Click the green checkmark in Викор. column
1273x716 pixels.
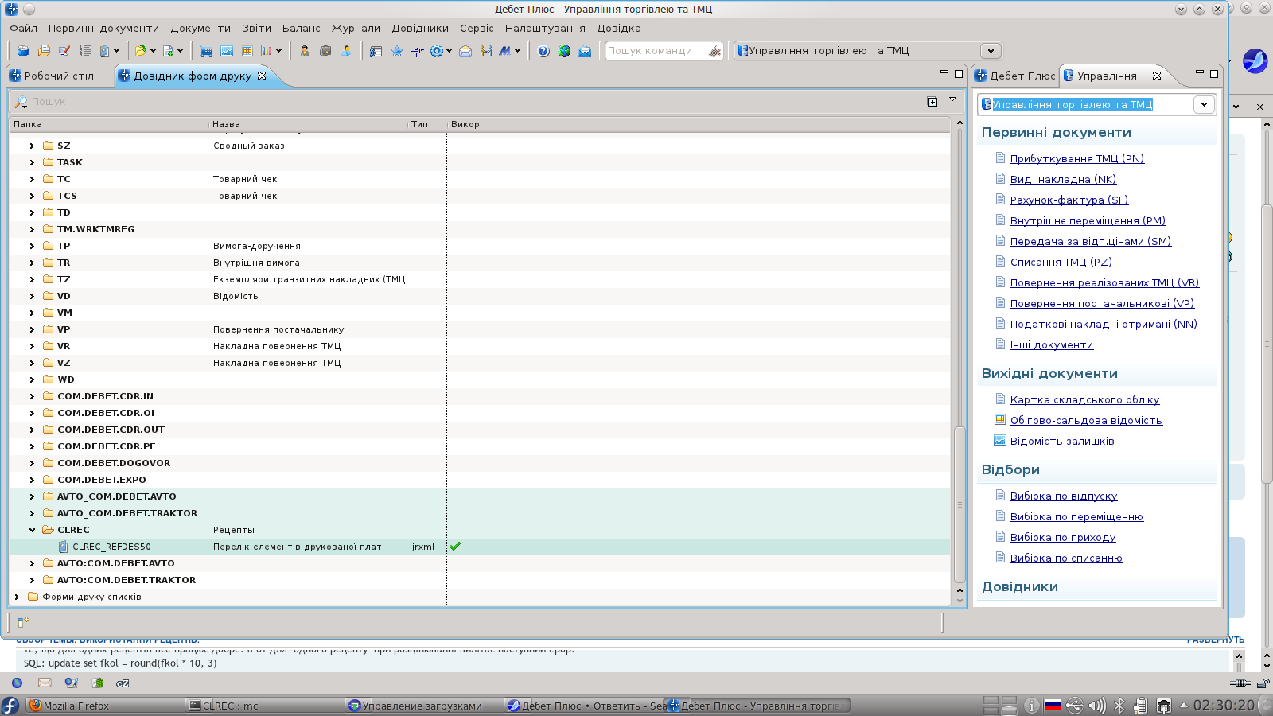point(455,547)
